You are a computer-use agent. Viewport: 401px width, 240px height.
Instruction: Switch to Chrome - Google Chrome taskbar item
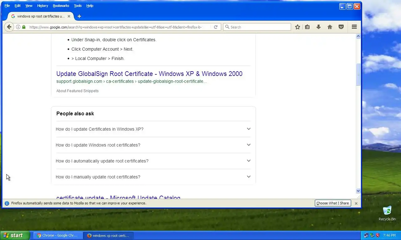[x=58, y=235]
